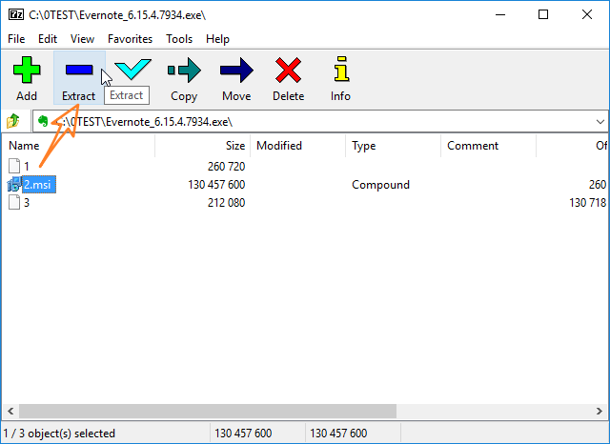Click the Compound type cell

click(x=380, y=184)
